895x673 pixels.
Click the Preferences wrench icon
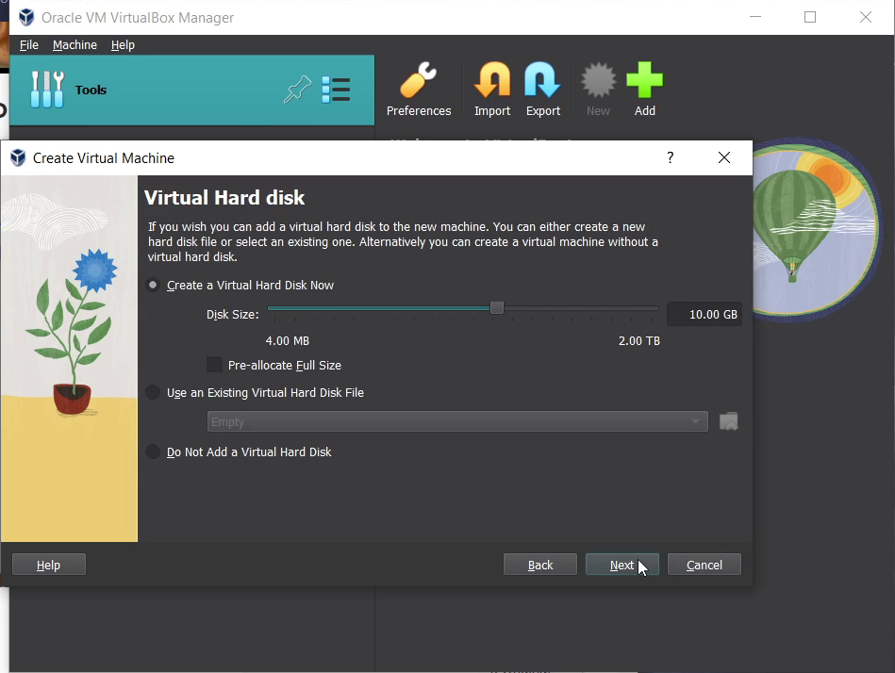419,82
